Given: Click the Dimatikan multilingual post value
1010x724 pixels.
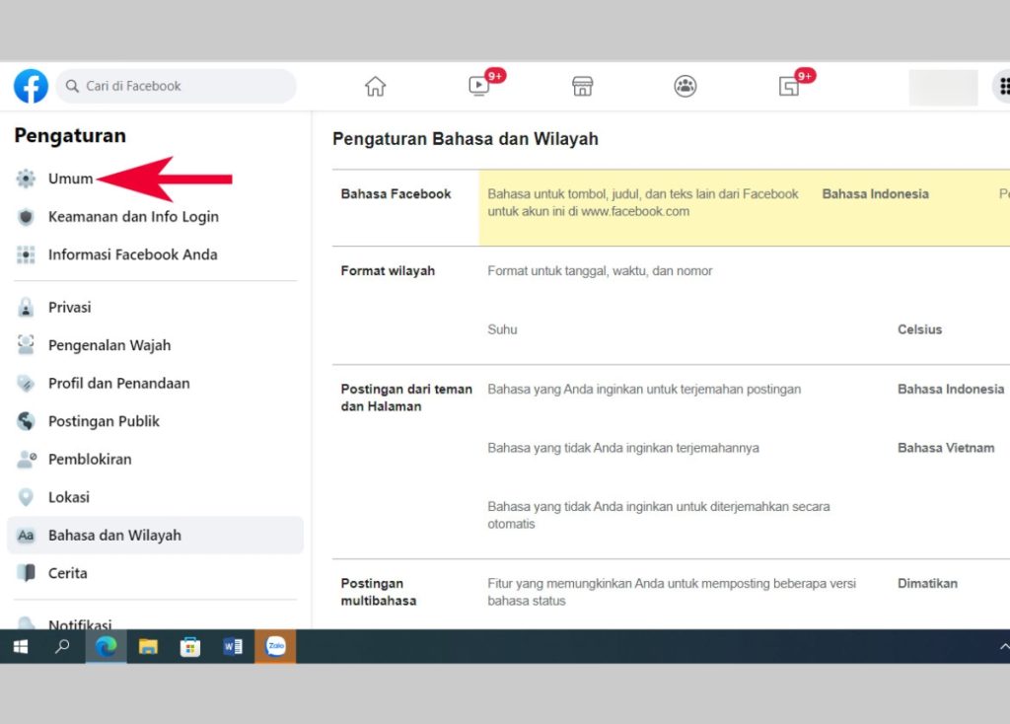Looking at the screenshot, I should [x=927, y=583].
